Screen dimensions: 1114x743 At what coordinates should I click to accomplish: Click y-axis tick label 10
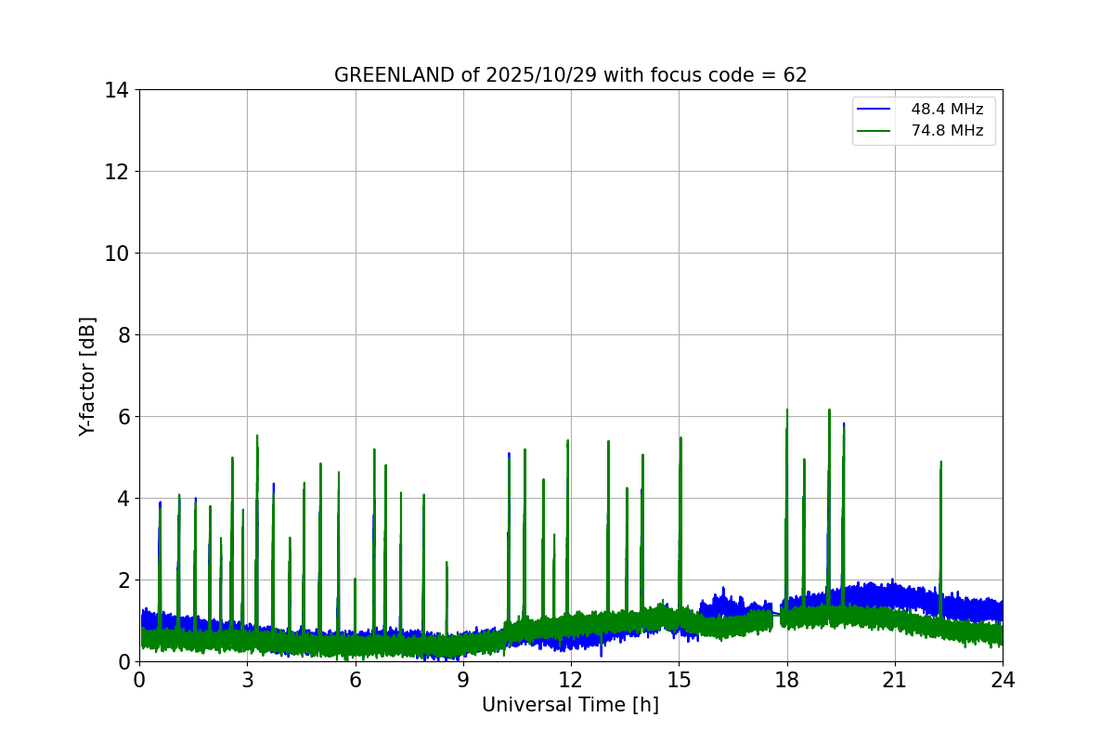[116, 254]
